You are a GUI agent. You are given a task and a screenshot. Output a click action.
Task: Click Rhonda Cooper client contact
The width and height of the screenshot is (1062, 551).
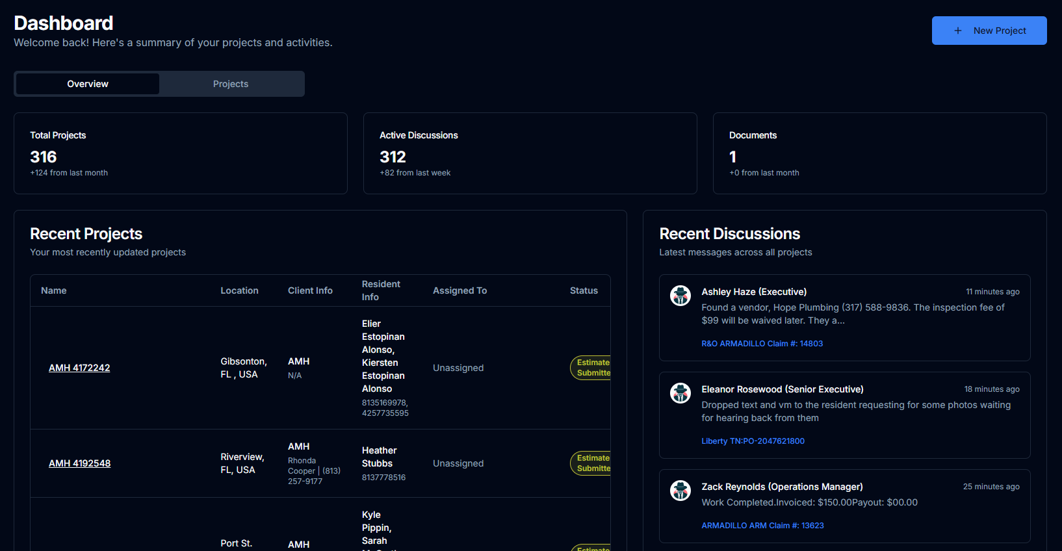coord(314,471)
